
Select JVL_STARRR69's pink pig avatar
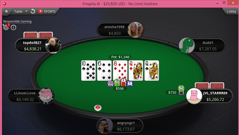coord(194,96)
